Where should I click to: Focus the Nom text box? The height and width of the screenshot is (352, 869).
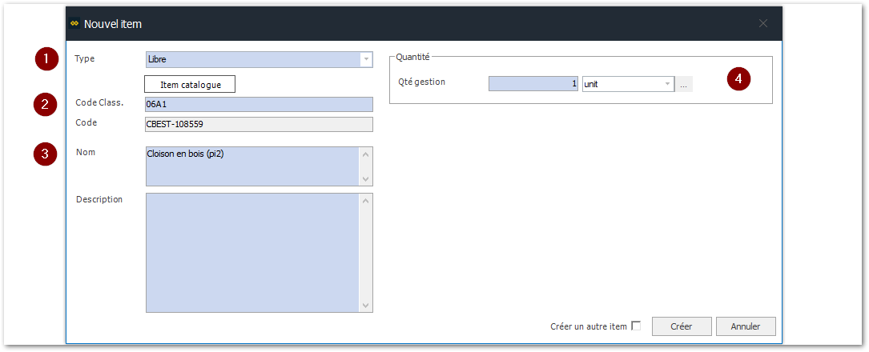click(252, 166)
